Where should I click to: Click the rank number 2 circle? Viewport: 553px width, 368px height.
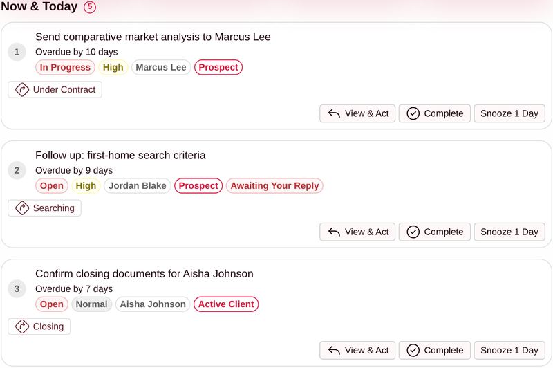click(17, 170)
